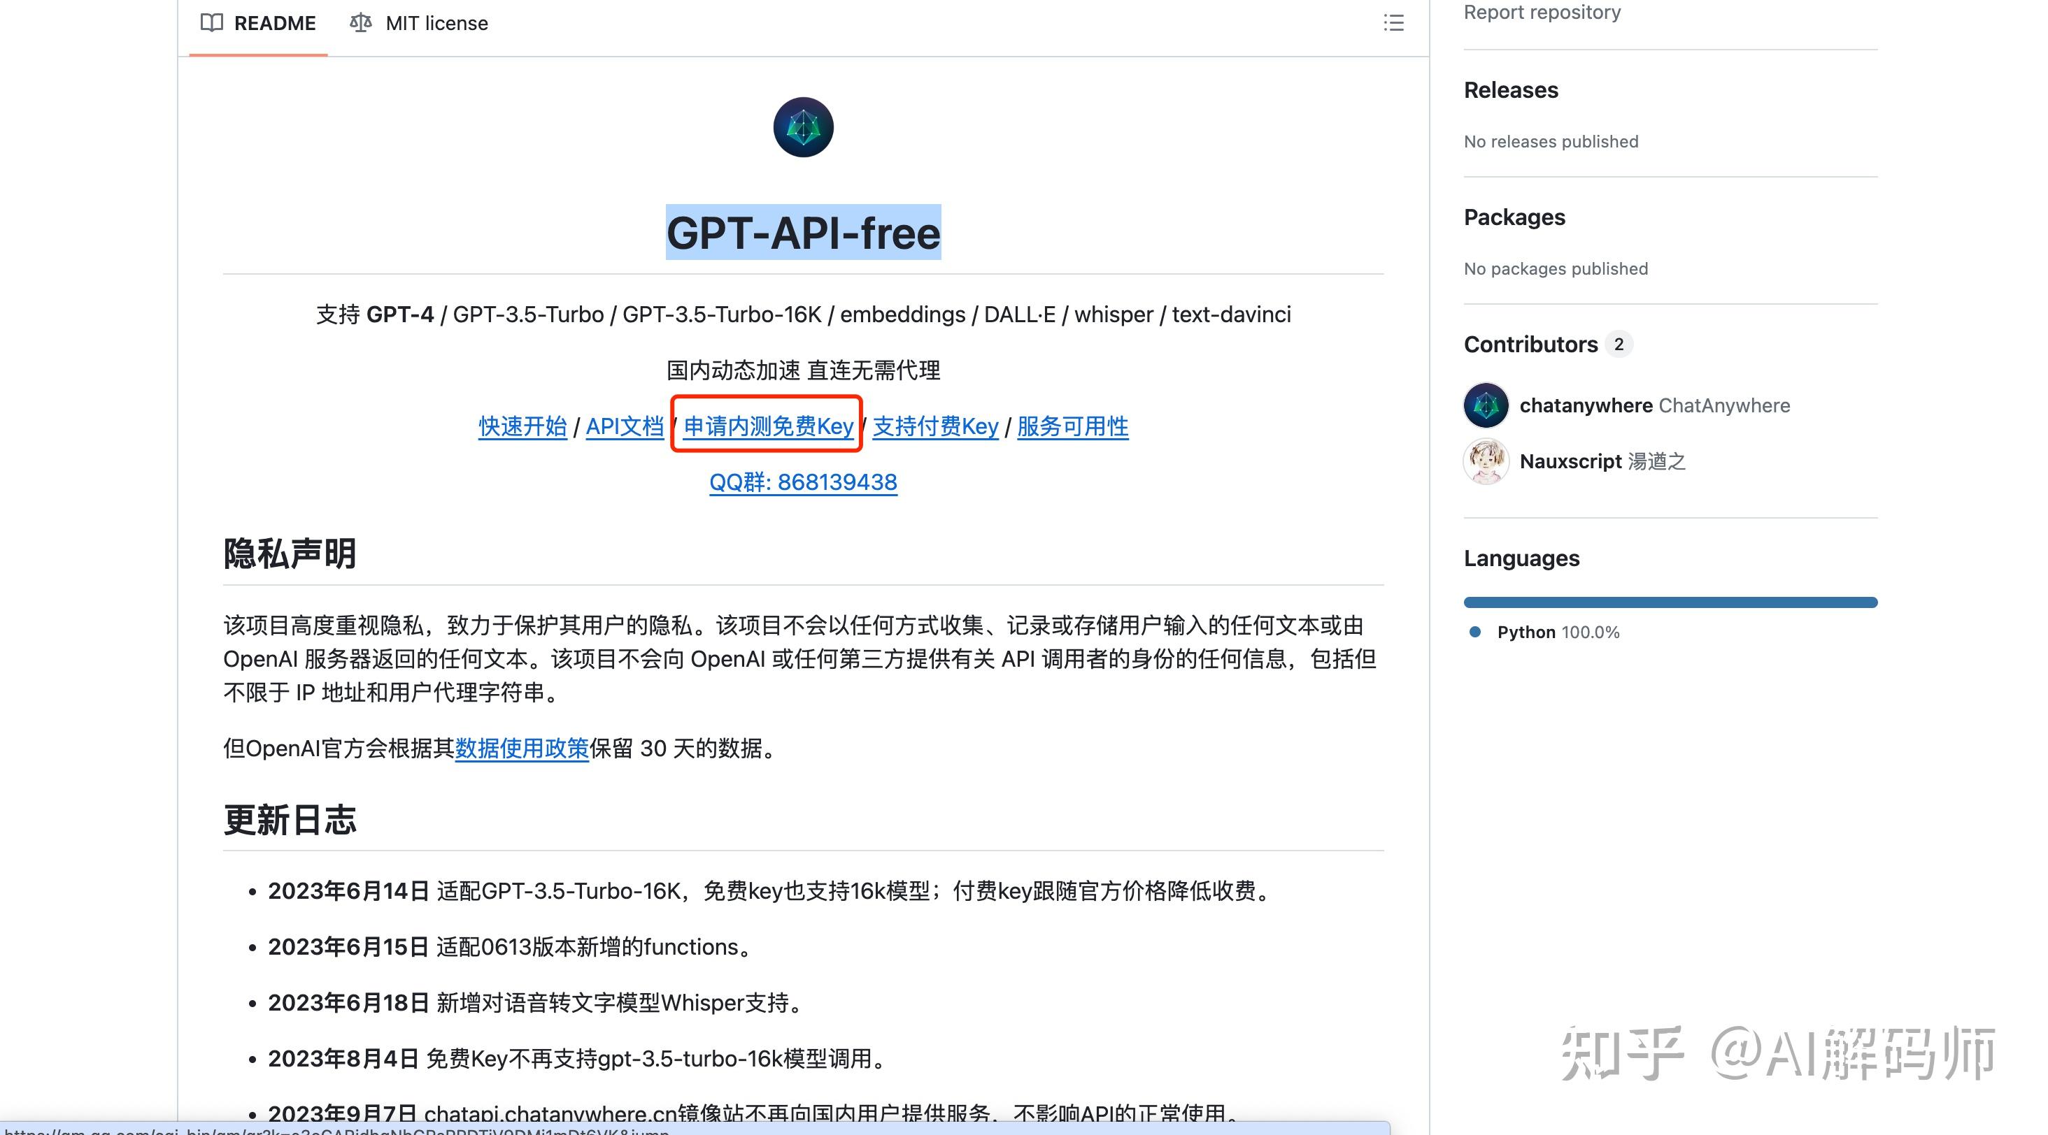Open the 申请内测免费Key link

[766, 426]
